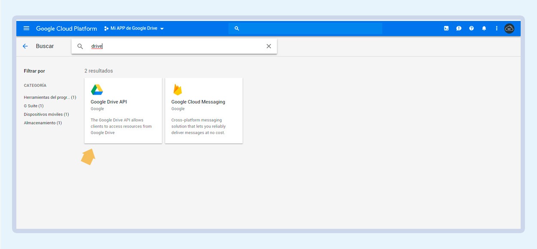The height and width of the screenshot is (249, 537).
Task: Click the Google Cloud Platform logo text
Action: (67, 29)
